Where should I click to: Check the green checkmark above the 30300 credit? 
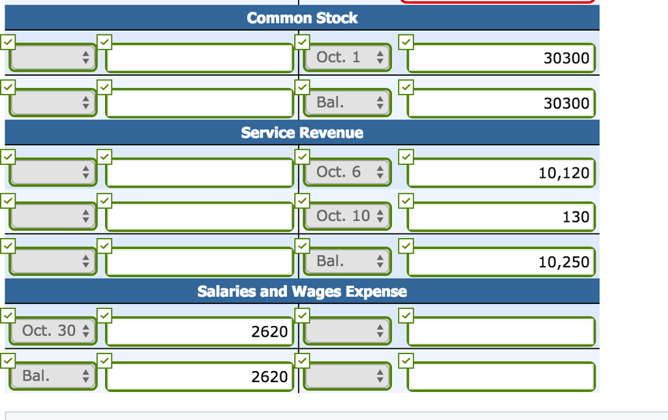coord(406,42)
